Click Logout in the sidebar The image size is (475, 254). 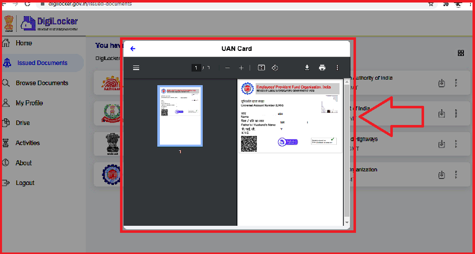(x=25, y=183)
